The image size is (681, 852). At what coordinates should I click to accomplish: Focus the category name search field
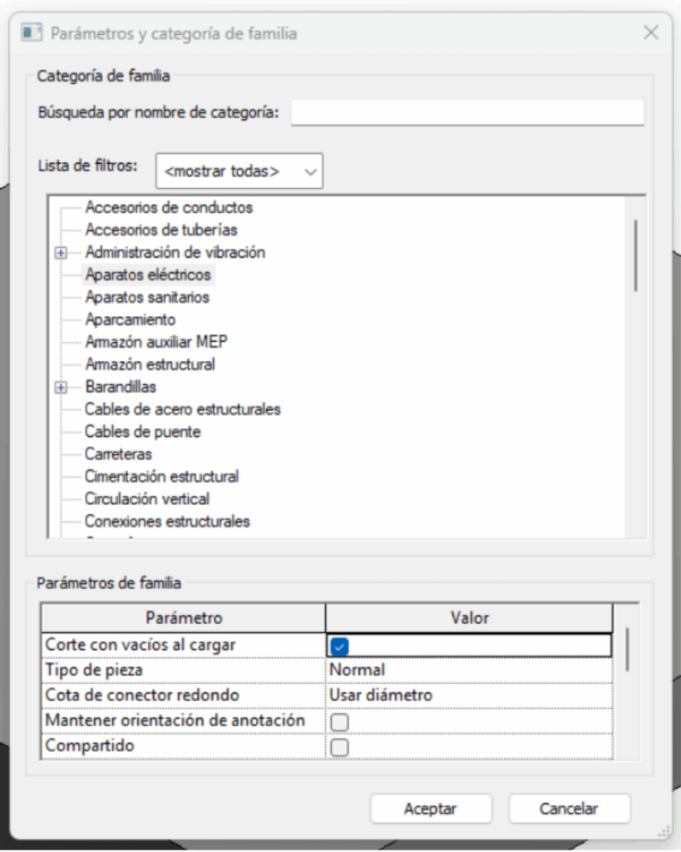[467, 112]
